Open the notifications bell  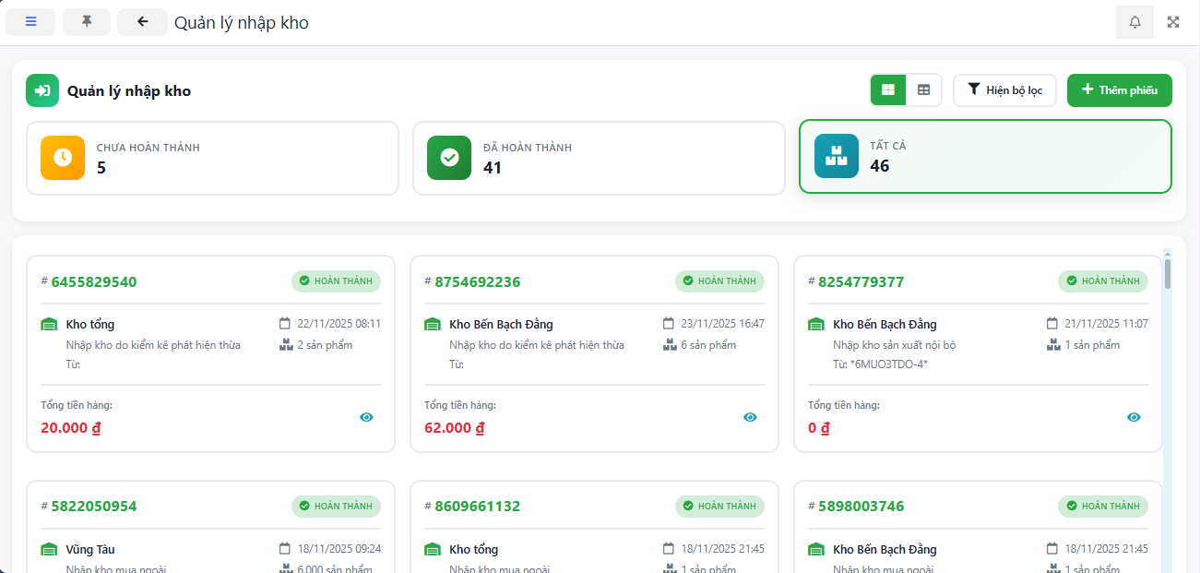click(1135, 22)
